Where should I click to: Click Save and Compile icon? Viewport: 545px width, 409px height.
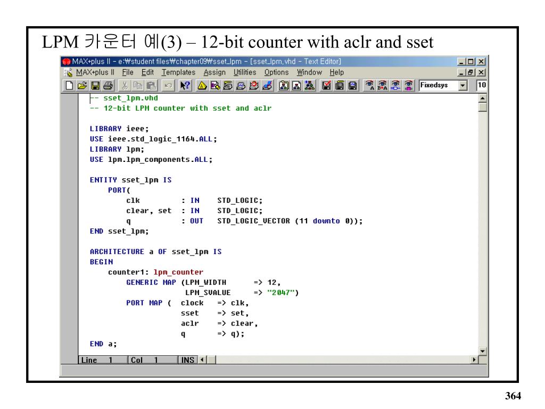[x=340, y=85]
